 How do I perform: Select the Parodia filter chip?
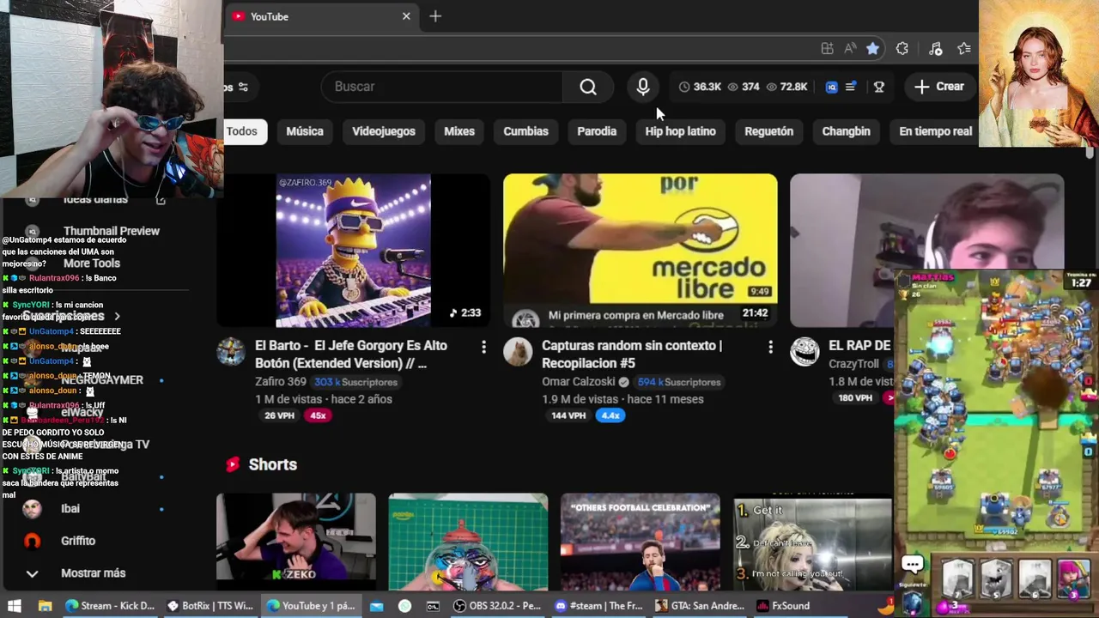coord(597,131)
